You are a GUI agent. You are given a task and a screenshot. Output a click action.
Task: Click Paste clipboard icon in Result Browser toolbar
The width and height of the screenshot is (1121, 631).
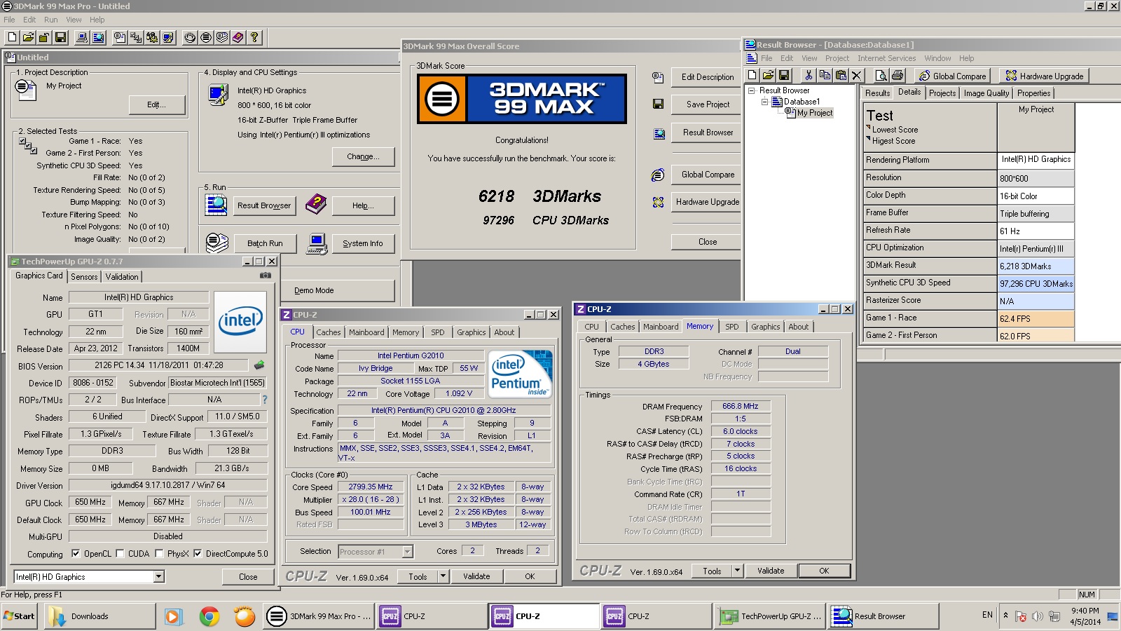point(841,75)
